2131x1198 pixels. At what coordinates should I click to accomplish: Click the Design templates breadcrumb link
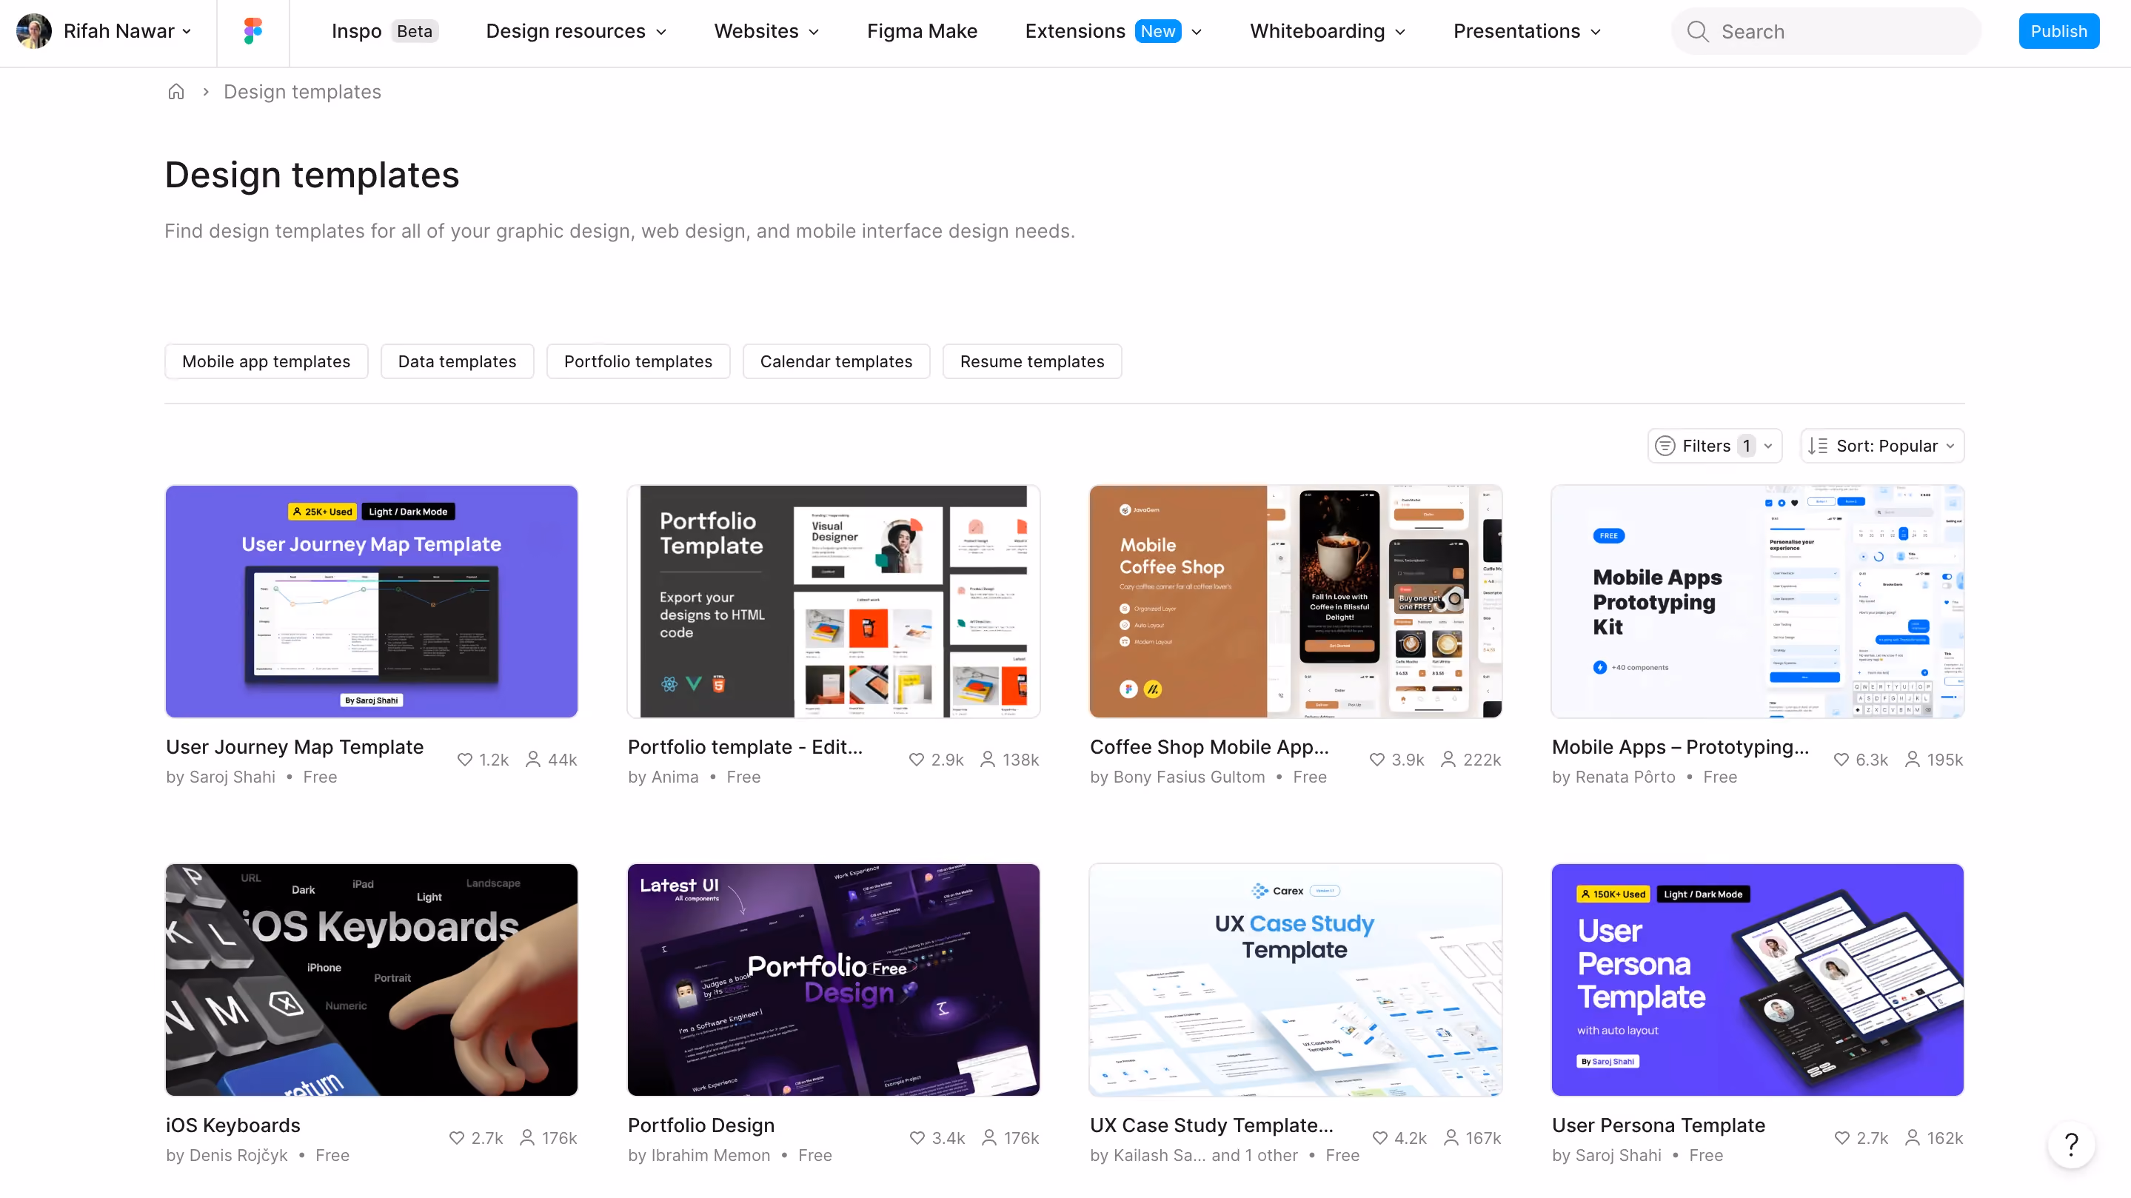(x=303, y=92)
